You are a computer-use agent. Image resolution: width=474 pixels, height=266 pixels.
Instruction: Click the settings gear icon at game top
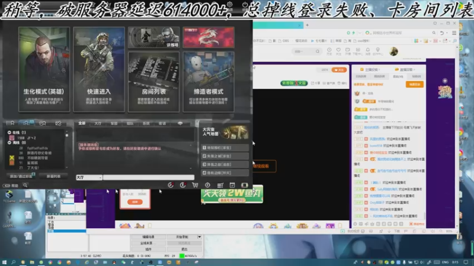point(230,4)
